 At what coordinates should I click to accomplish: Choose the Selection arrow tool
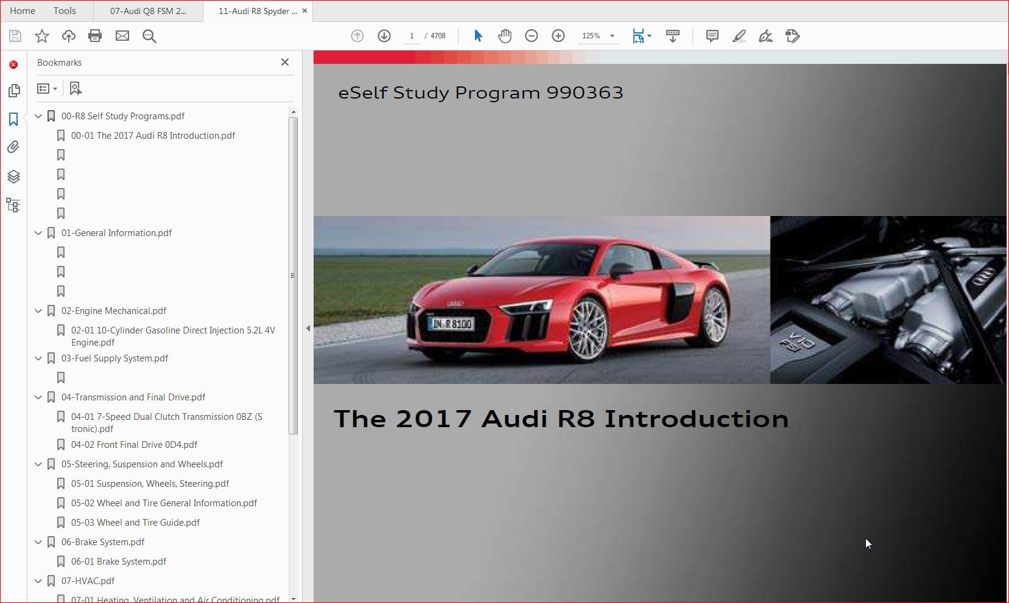[478, 36]
